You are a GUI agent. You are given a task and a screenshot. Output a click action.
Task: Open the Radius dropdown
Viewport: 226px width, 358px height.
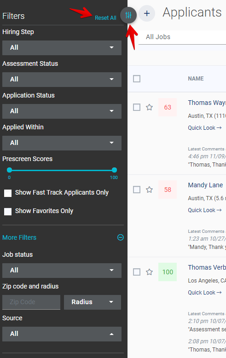93,302
